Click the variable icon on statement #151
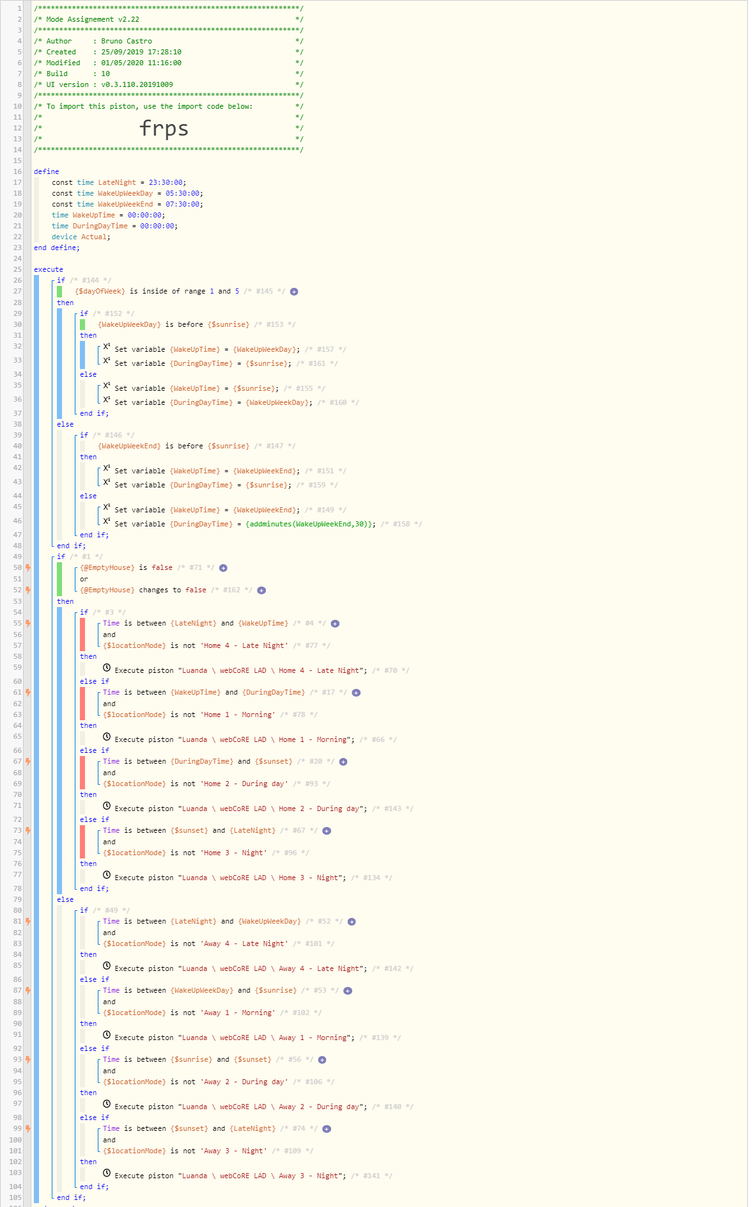 [107, 468]
